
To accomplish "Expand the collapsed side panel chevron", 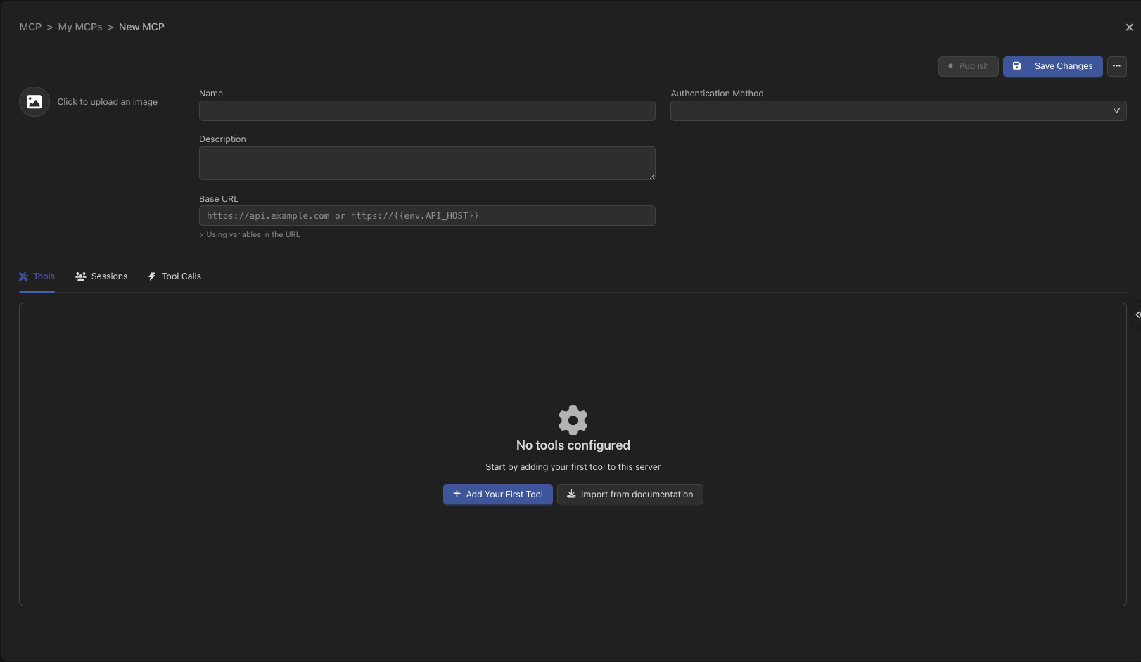I will (x=1137, y=314).
